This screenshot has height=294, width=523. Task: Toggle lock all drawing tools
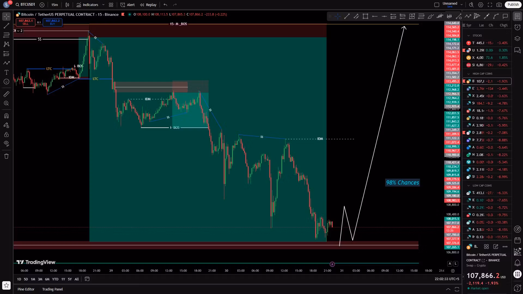(x=6, y=134)
